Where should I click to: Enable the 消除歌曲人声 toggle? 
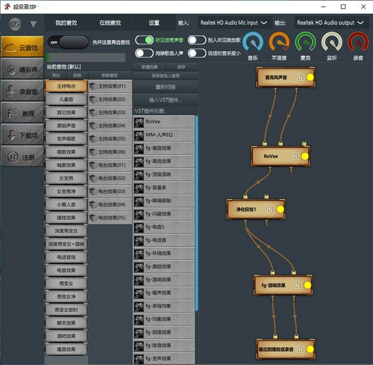[x=144, y=53]
